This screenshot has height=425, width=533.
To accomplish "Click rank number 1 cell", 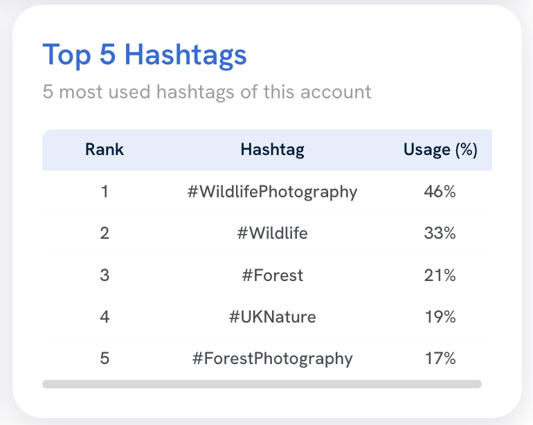I will [105, 192].
